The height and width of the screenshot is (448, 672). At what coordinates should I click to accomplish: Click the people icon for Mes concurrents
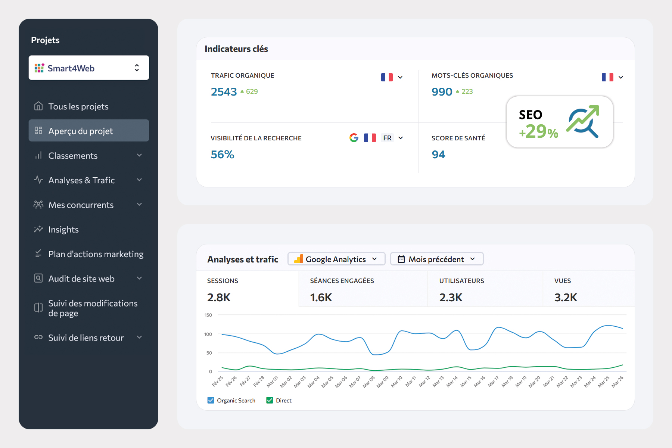click(38, 205)
